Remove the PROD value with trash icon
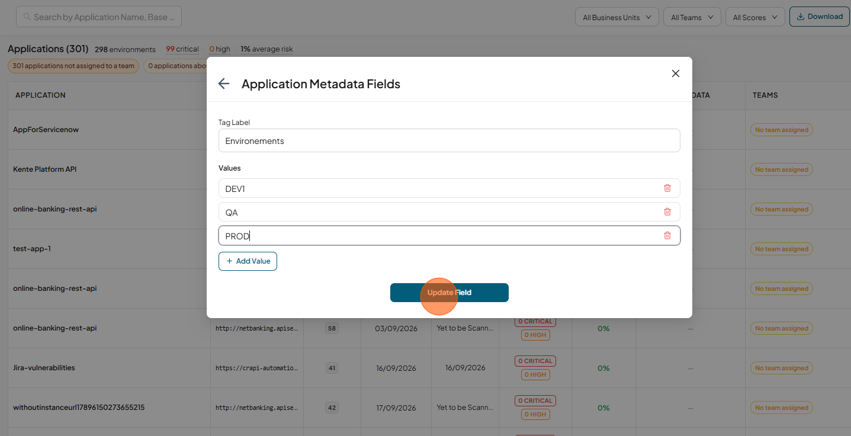The width and height of the screenshot is (851, 436). coord(667,236)
